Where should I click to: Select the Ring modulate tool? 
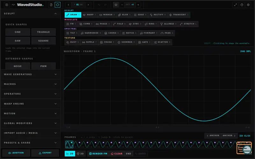point(150,24)
